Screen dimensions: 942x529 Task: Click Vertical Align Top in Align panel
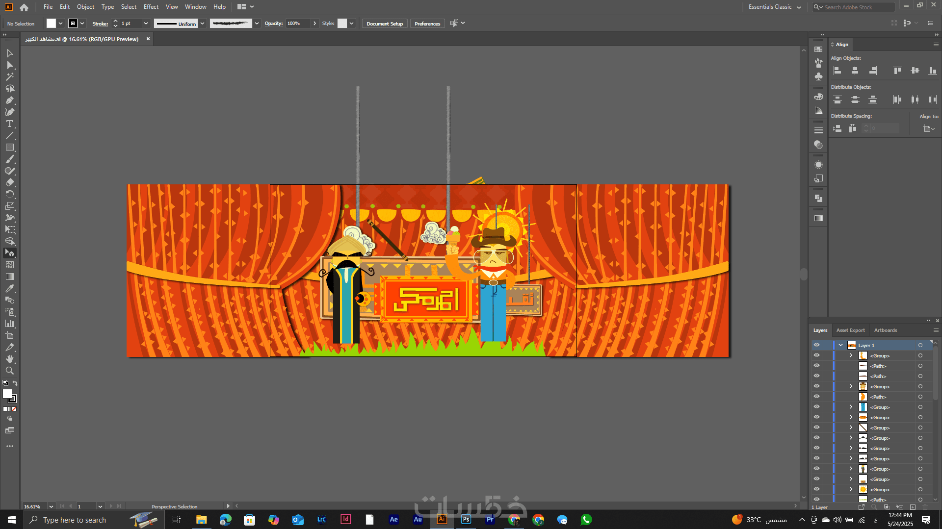click(x=897, y=71)
